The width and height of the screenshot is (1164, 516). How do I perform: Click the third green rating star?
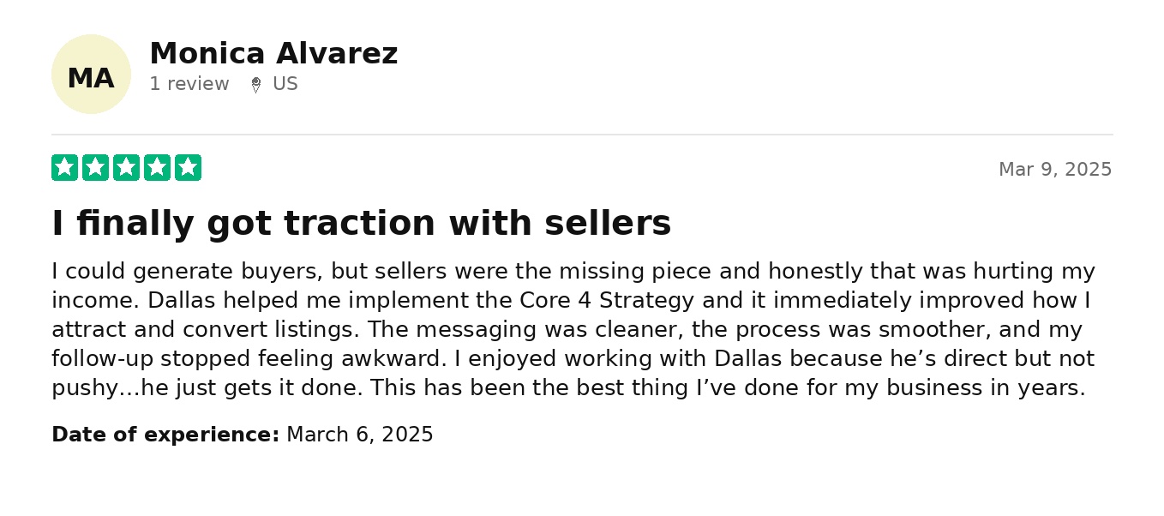[x=126, y=168]
